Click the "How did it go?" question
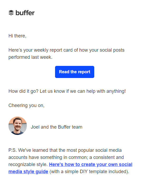Viewport: 148px width, 180px height. click(23, 91)
